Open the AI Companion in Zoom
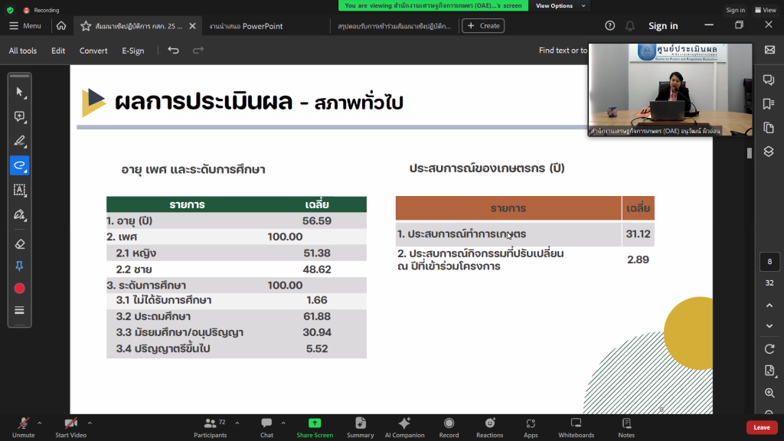This screenshot has width=784, height=441. point(404,428)
